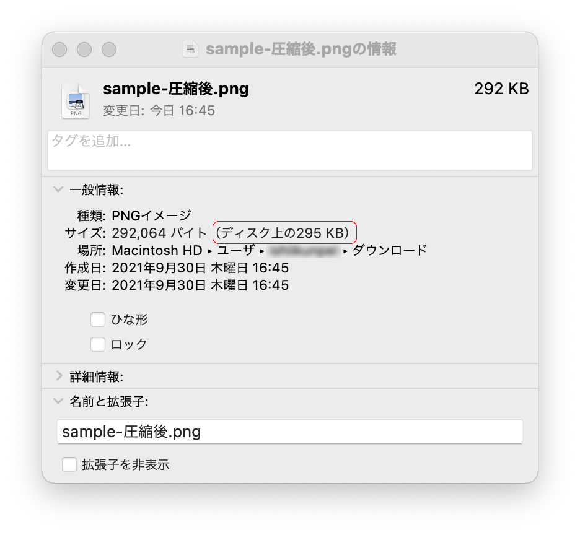Click the ダウンロード folder path segment
The height and width of the screenshot is (535, 580).
pos(390,250)
